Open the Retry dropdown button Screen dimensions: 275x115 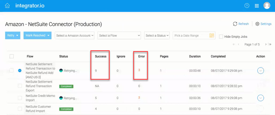(x=13, y=35)
